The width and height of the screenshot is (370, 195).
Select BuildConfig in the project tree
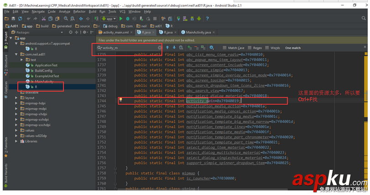coord(43,71)
